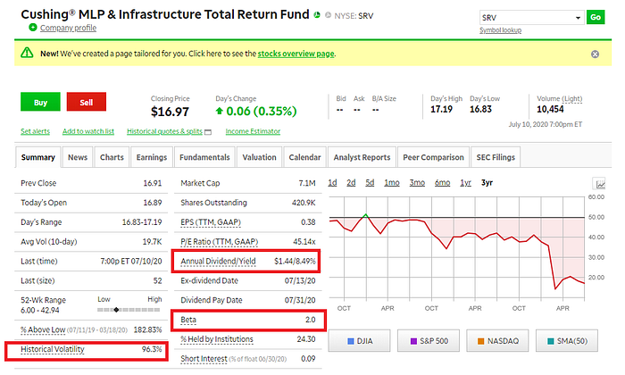Click the 52-Wk Range marker diamond
The height and width of the screenshot is (375, 625).
click(x=116, y=310)
